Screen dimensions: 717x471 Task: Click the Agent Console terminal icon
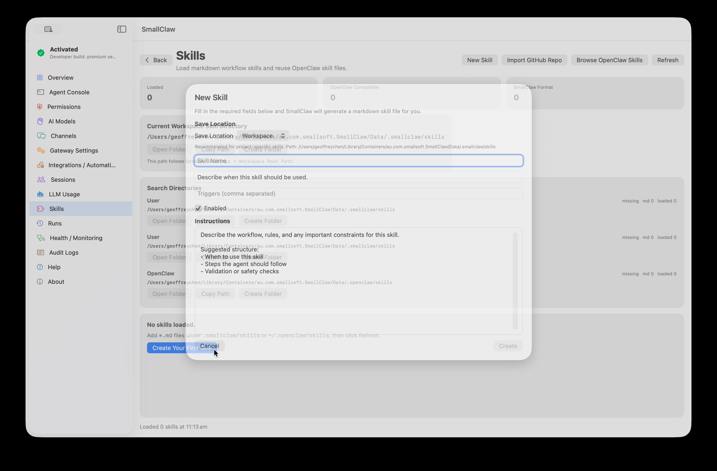(40, 92)
